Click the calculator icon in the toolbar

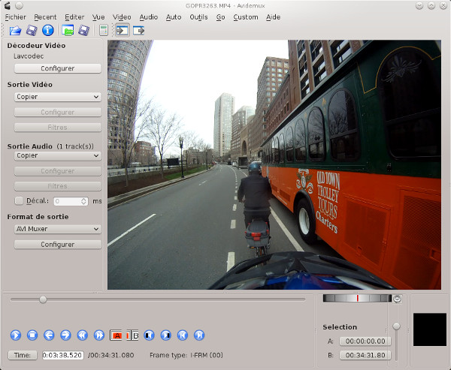(103, 31)
